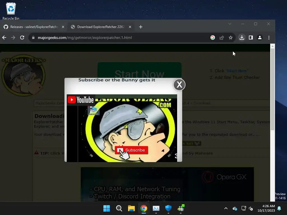Click the green Start Now button
The width and height of the screenshot is (287, 215).
pos(139,70)
